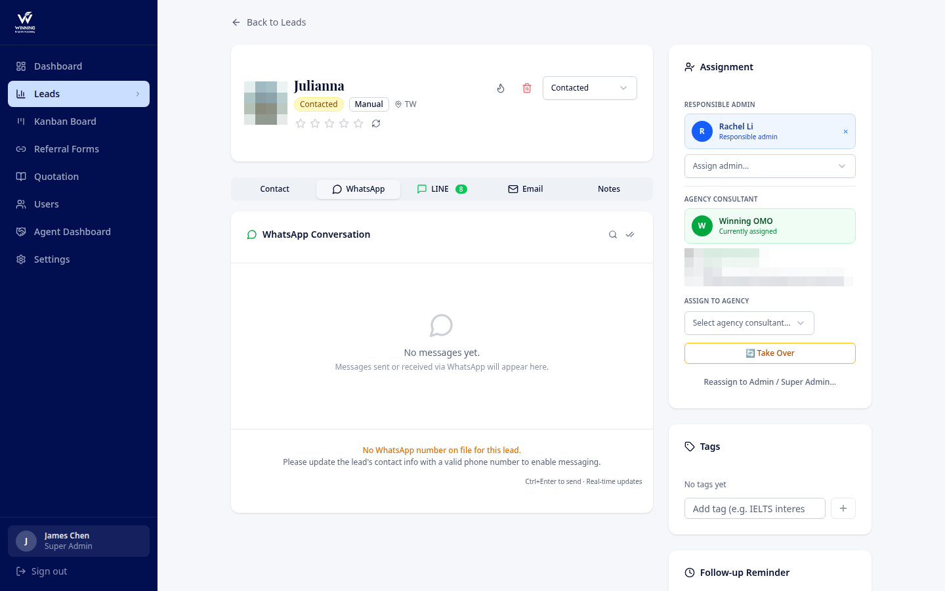
Task: Search the WhatsApp conversation
Action: click(613, 234)
